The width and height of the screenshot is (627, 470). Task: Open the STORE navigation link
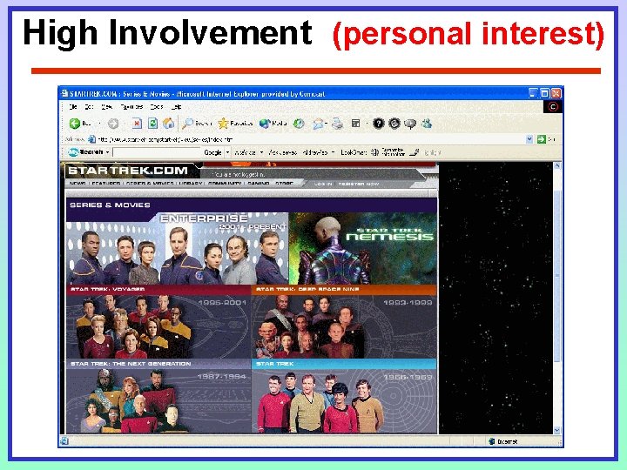(x=284, y=184)
